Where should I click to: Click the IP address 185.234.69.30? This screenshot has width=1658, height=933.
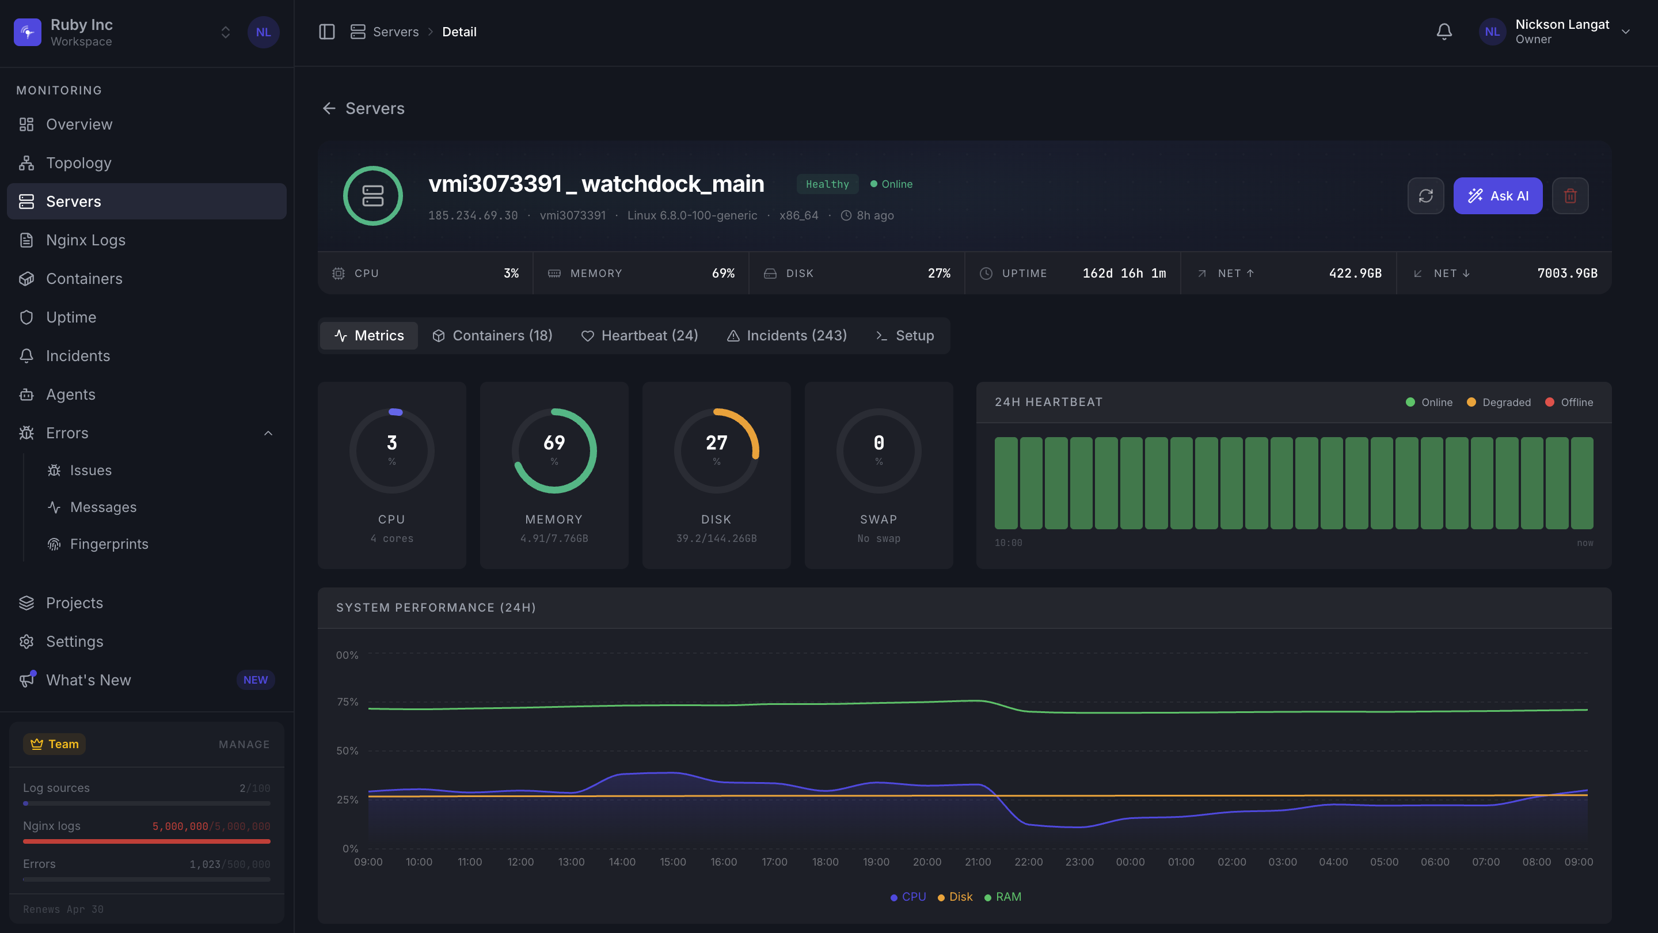tap(473, 216)
